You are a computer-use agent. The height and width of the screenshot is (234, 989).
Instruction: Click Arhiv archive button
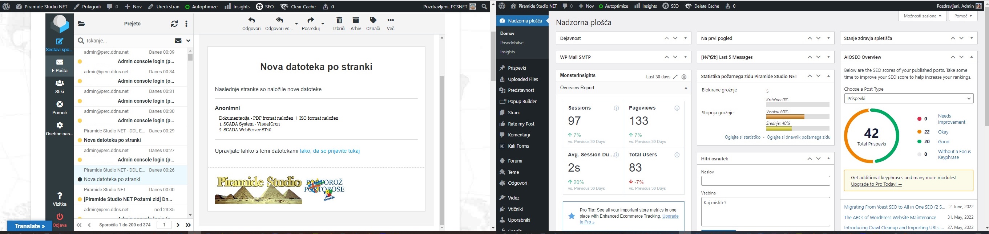tap(356, 24)
